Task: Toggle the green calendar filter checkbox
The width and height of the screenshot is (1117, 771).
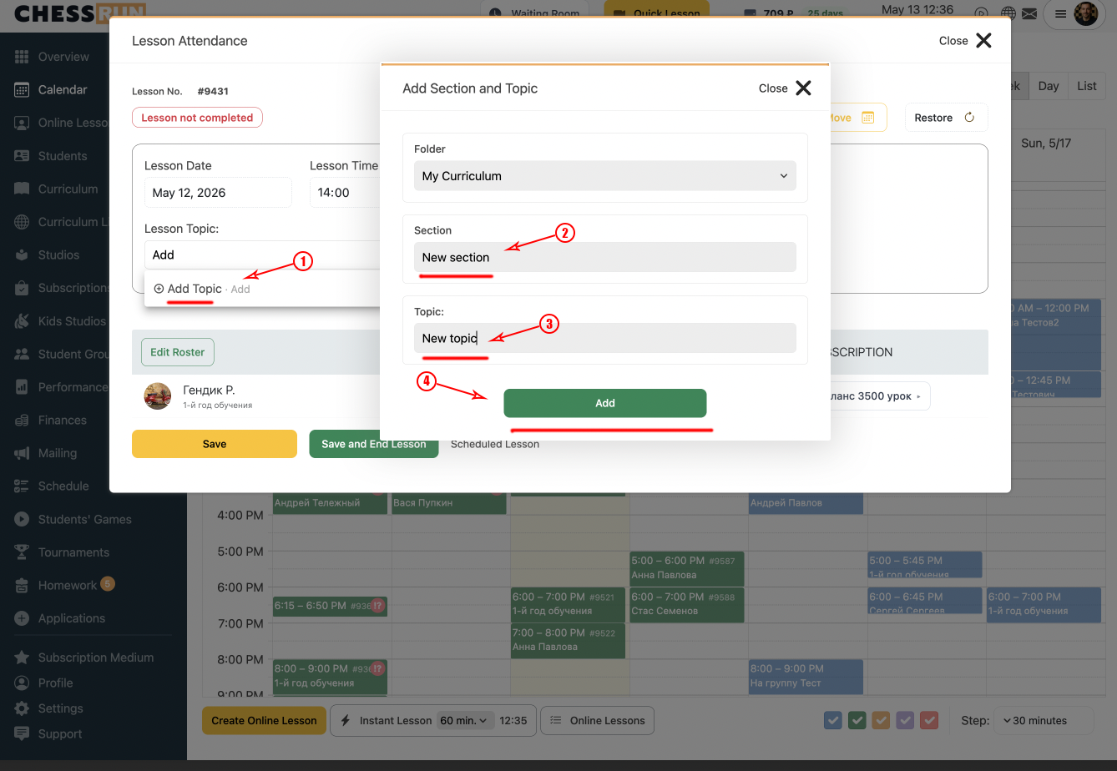Action: pyautogui.click(x=857, y=720)
